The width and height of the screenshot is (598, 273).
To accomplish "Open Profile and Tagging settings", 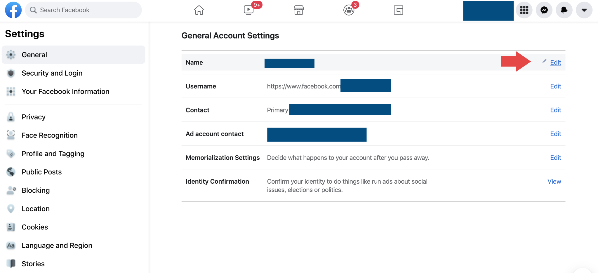I will [x=73, y=154].
